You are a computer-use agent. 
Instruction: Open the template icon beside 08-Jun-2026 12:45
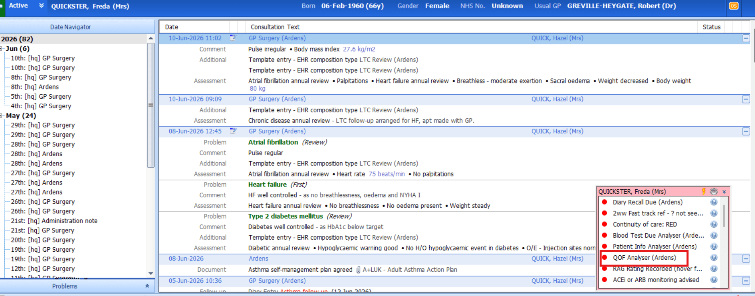pyautogui.click(x=233, y=131)
